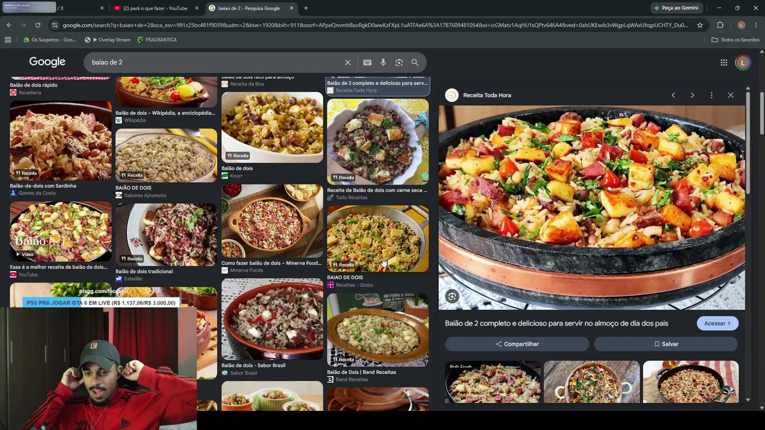
Task: Clear the Google search box text
Action: 348,62
